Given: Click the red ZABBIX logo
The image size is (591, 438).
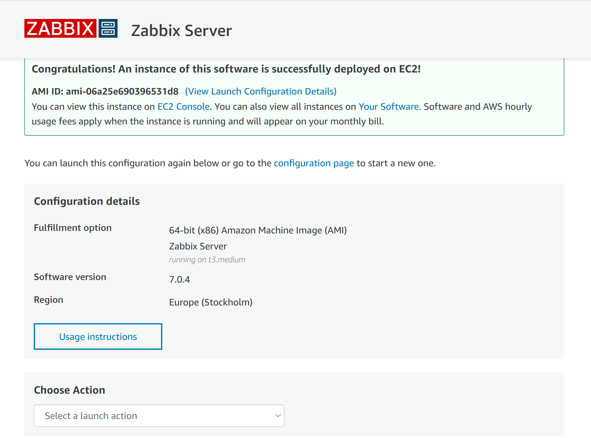Looking at the screenshot, I should point(60,28).
